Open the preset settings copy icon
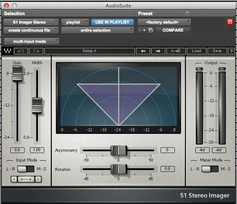 tap(150, 30)
